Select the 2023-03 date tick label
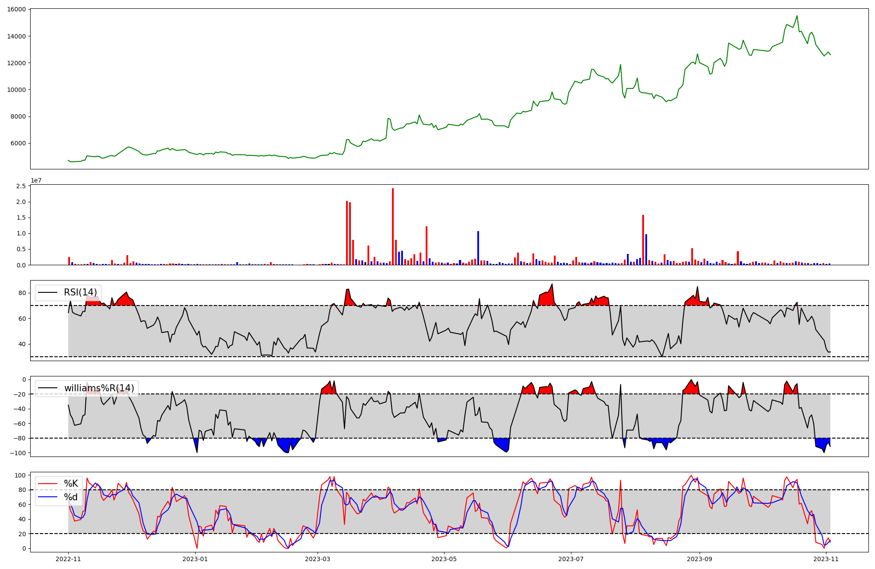Image resolution: width=875 pixels, height=569 pixels. tap(318, 559)
